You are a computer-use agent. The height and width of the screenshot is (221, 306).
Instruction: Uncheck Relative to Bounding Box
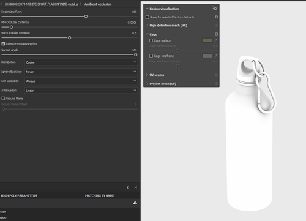coord(3,44)
